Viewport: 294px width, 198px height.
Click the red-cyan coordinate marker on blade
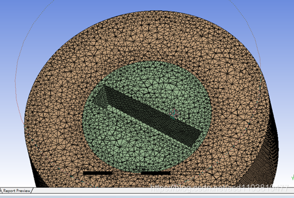174,114
